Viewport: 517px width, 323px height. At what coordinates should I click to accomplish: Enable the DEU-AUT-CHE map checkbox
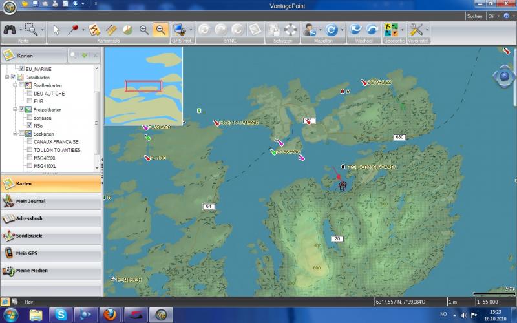[29, 94]
